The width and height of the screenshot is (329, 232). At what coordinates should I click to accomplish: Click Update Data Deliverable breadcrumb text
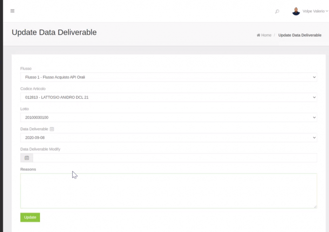point(300,35)
